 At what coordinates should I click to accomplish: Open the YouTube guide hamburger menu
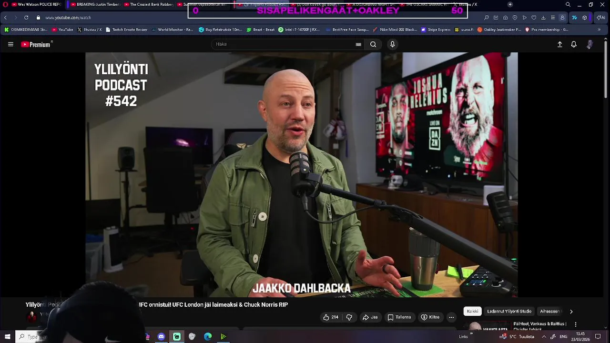coord(10,44)
